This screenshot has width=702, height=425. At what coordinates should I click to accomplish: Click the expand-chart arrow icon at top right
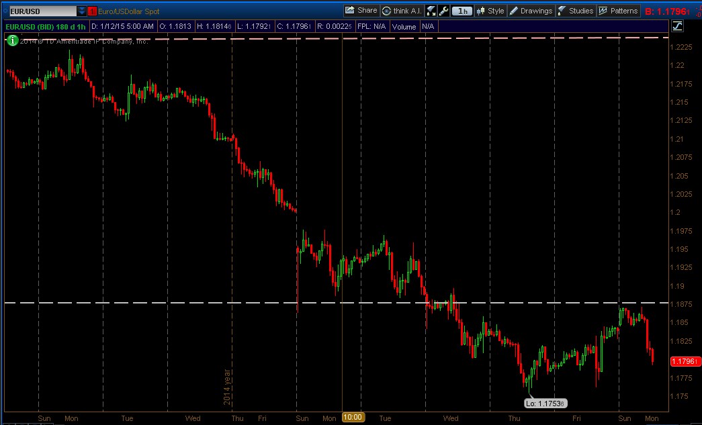pyautogui.click(x=678, y=26)
